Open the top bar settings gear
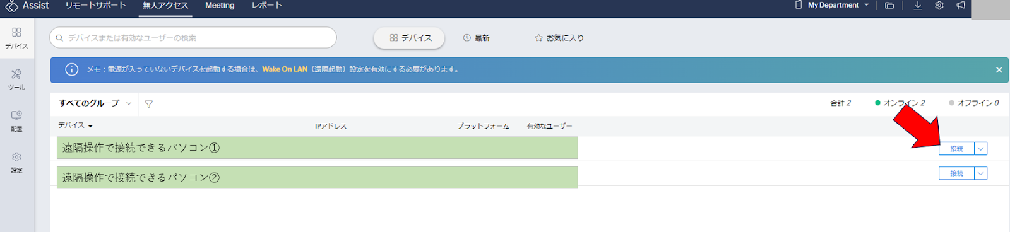The height and width of the screenshot is (232, 1010). pyautogui.click(x=939, y=5)
